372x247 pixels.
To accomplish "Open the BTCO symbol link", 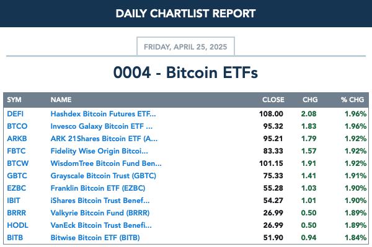I will [17, 126].
